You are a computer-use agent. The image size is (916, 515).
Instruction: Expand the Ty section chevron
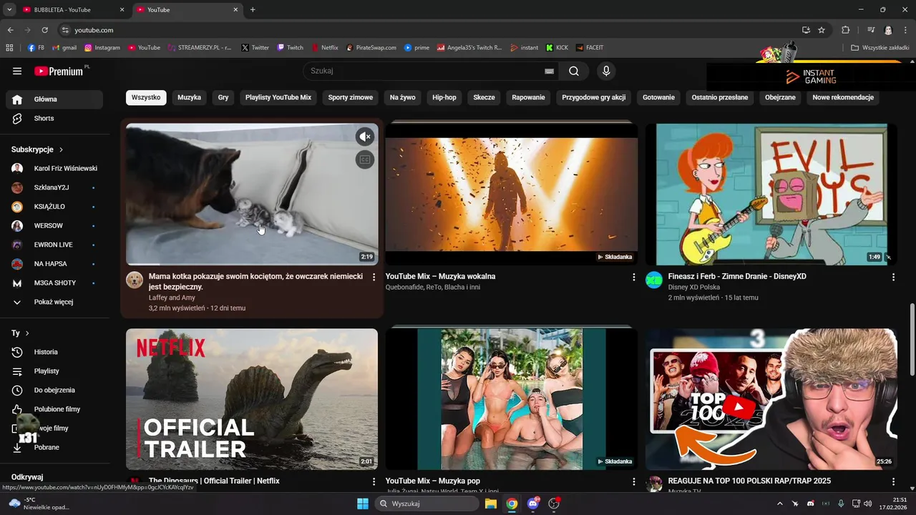(x=27, y=333)
